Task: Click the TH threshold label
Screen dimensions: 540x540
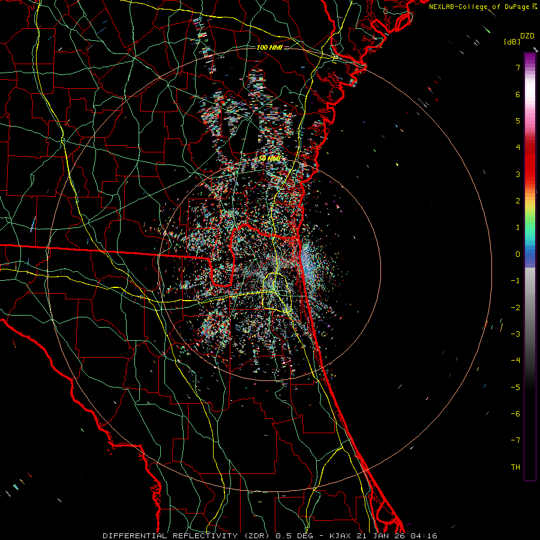Action: [x=515, y=467]
